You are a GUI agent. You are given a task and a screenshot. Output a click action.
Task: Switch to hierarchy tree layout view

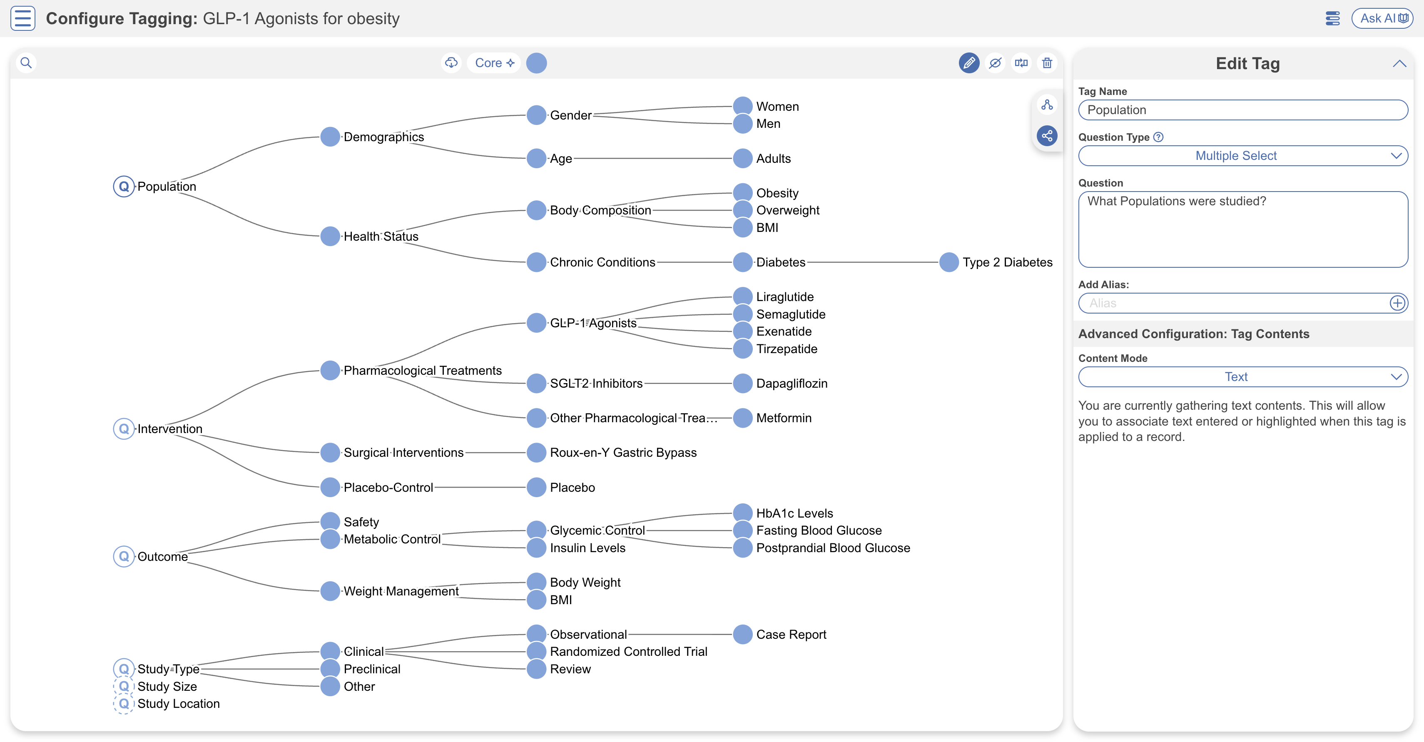pyautogui.click(x=1048, y=105)
